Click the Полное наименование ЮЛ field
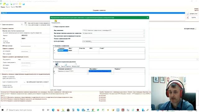Screen dimensions: 199x112 [x=113, y=39]
